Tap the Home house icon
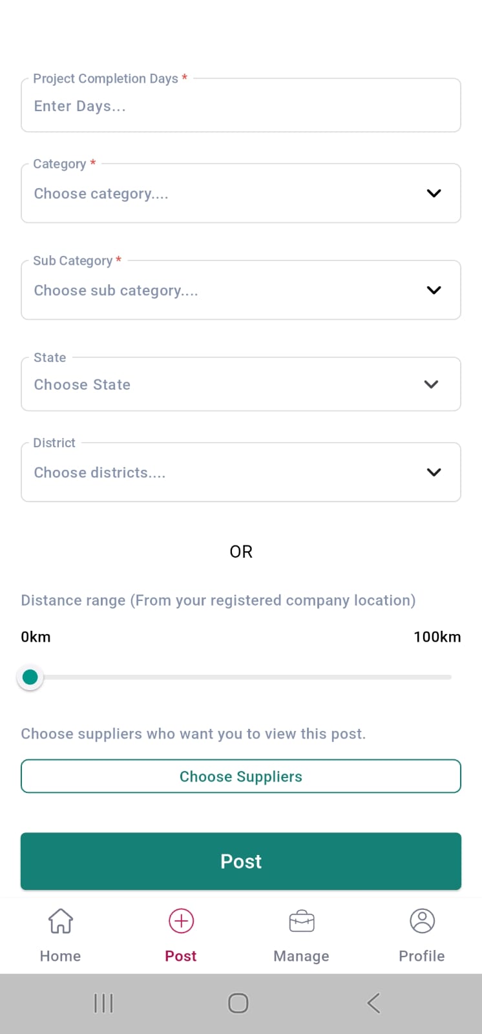The image size is (482, 1034). pyautogui.click(x=60, y=921)
